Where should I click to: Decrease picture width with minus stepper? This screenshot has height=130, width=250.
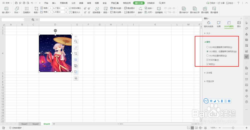click(50, 12)
